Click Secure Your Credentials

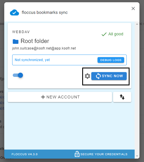tap(101, 154)
